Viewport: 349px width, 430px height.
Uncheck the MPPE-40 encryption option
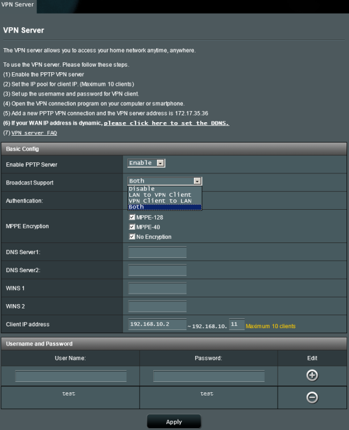[132, 227]
